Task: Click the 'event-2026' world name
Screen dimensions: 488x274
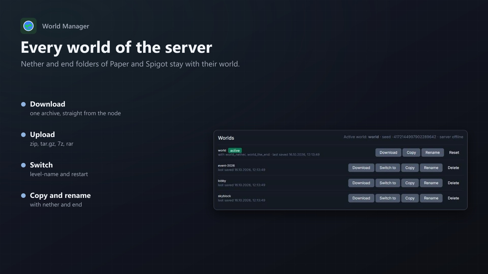Action: (x=226, y=165)
